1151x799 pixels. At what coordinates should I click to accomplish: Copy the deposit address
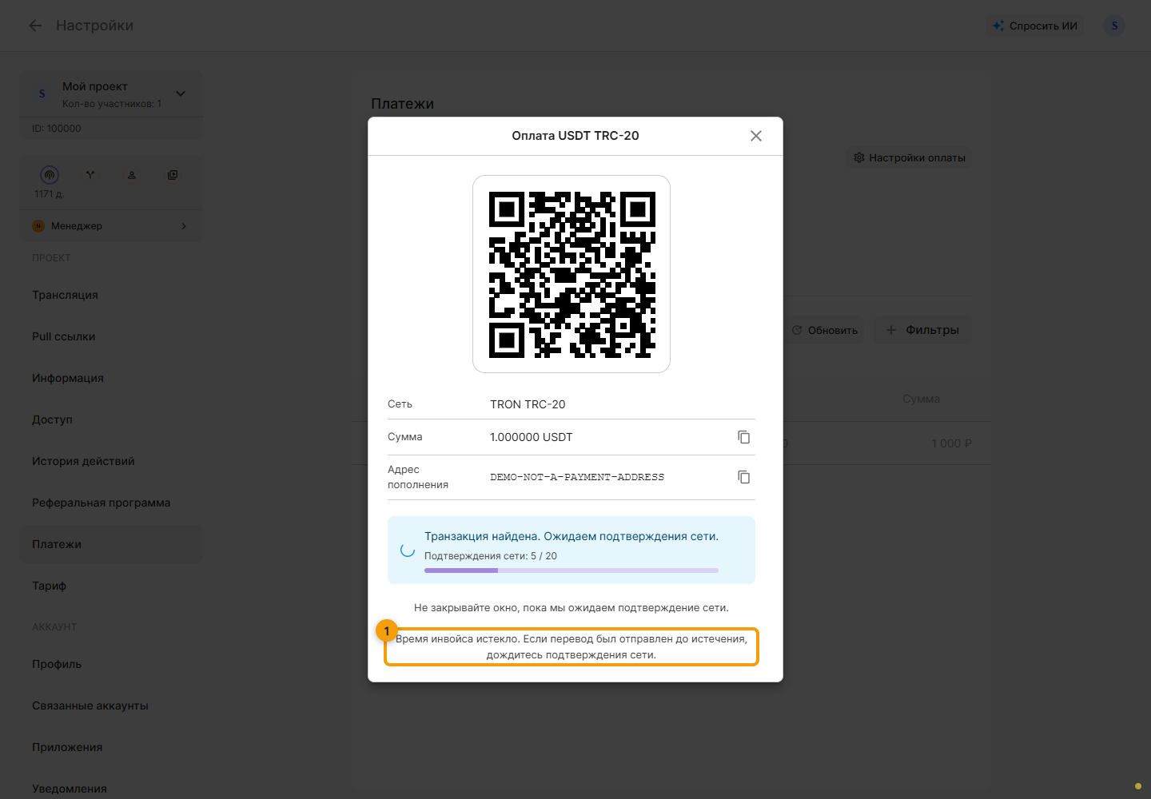tap(743, 477)
